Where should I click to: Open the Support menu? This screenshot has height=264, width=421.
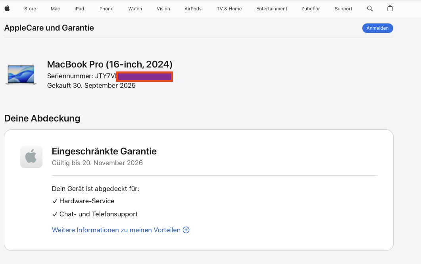click(x=343, y=9)
